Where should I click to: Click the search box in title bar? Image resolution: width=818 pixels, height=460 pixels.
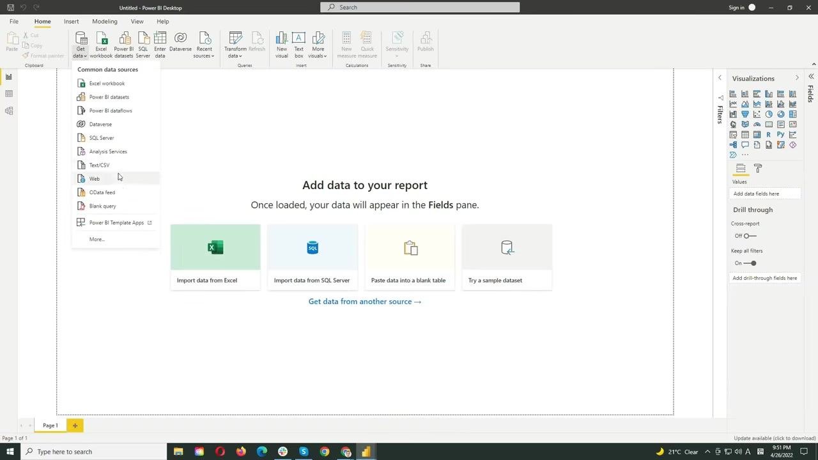(x=420, y=7)
